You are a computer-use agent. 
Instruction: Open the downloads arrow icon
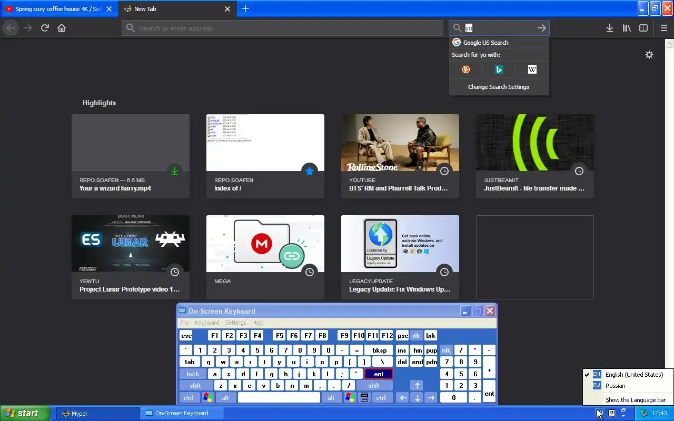610,28
